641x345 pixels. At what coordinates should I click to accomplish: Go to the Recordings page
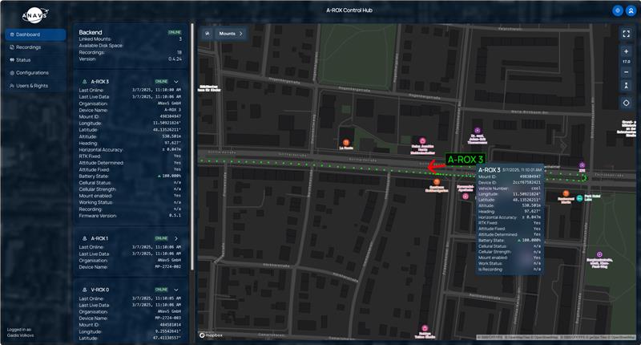tap(28, 47)
